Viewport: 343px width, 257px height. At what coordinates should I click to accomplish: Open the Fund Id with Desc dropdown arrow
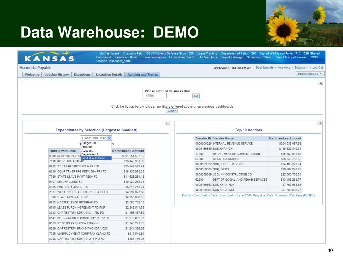[x=109, y=138]
